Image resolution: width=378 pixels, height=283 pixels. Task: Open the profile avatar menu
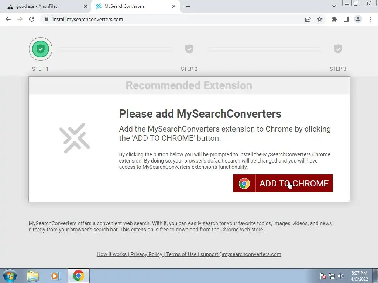pos(358,19)
